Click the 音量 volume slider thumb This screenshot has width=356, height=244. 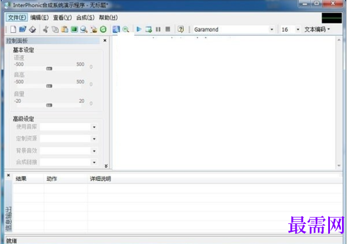point(49,105)
